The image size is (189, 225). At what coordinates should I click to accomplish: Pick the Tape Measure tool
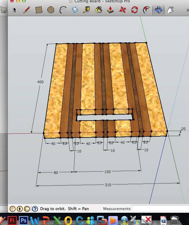[x=87, y=10]
